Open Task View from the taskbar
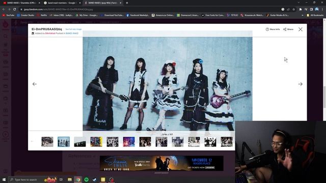 pyautogui.click(x=61, y=179)
